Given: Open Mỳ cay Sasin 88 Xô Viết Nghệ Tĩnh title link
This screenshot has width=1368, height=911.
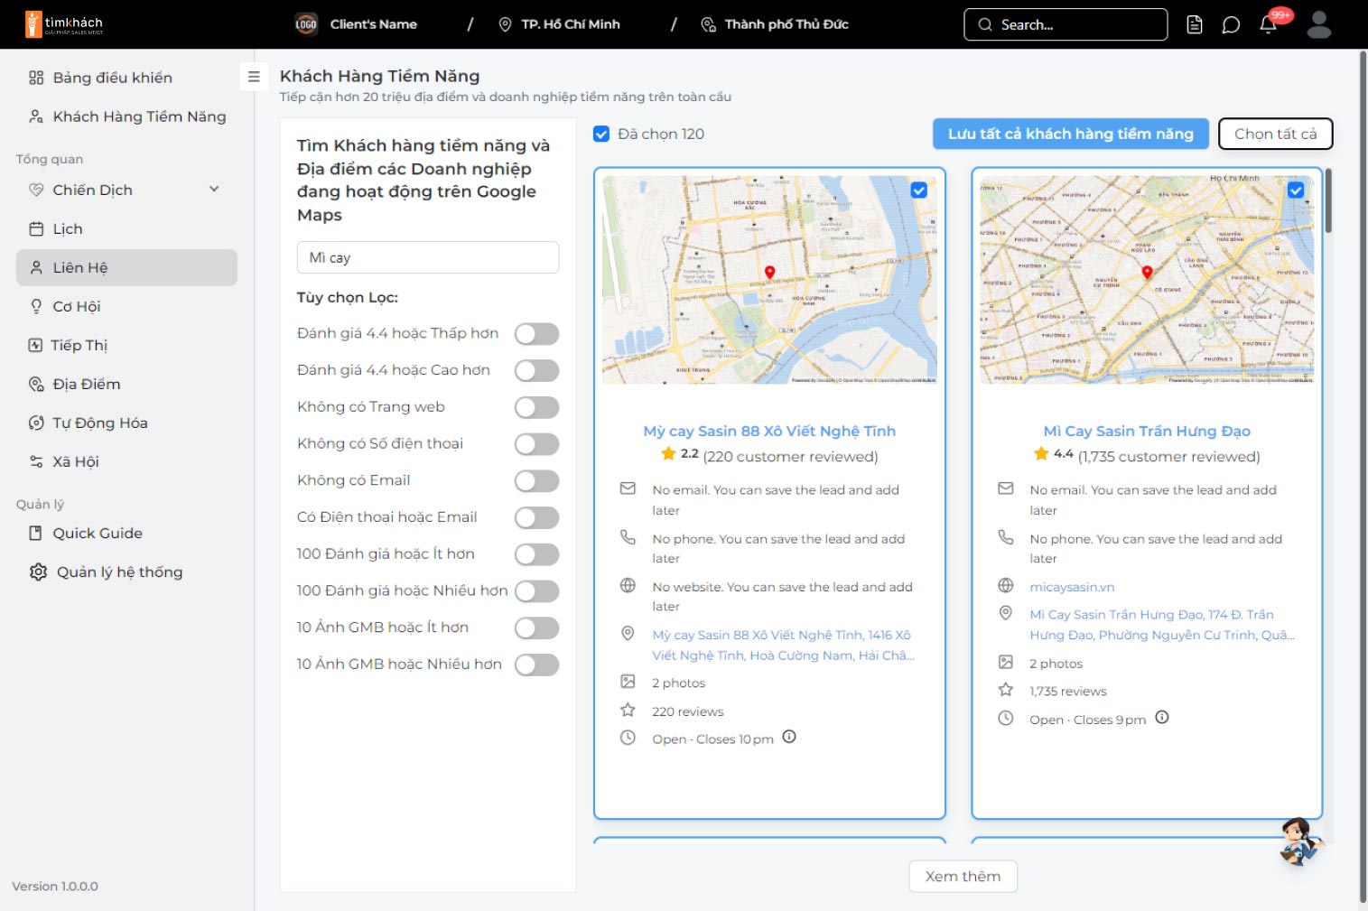Looking at the screenshot, I should pos(769,431).
